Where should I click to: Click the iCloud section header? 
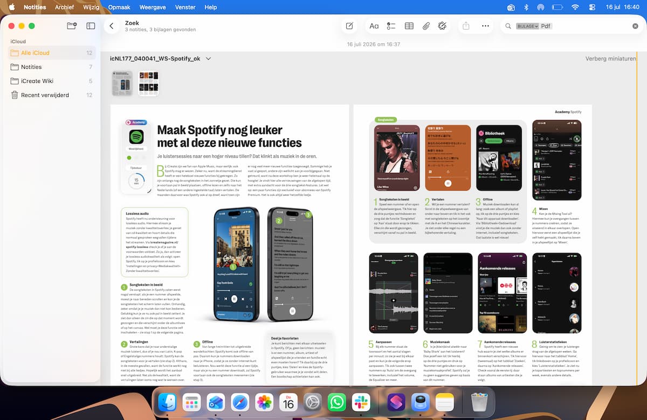(x=18, y=41)
